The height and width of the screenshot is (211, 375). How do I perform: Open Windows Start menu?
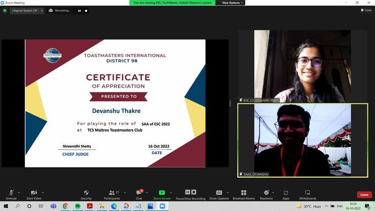(x=6, y=206)
